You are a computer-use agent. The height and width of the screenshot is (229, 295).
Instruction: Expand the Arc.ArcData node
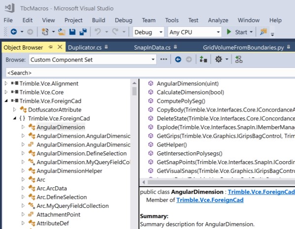coord(23,188)
